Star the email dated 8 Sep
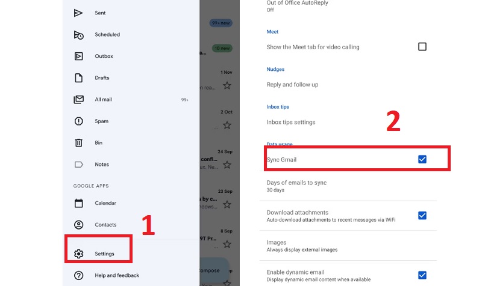This screenshot has width=482, height=286. (x=227, y=245)
